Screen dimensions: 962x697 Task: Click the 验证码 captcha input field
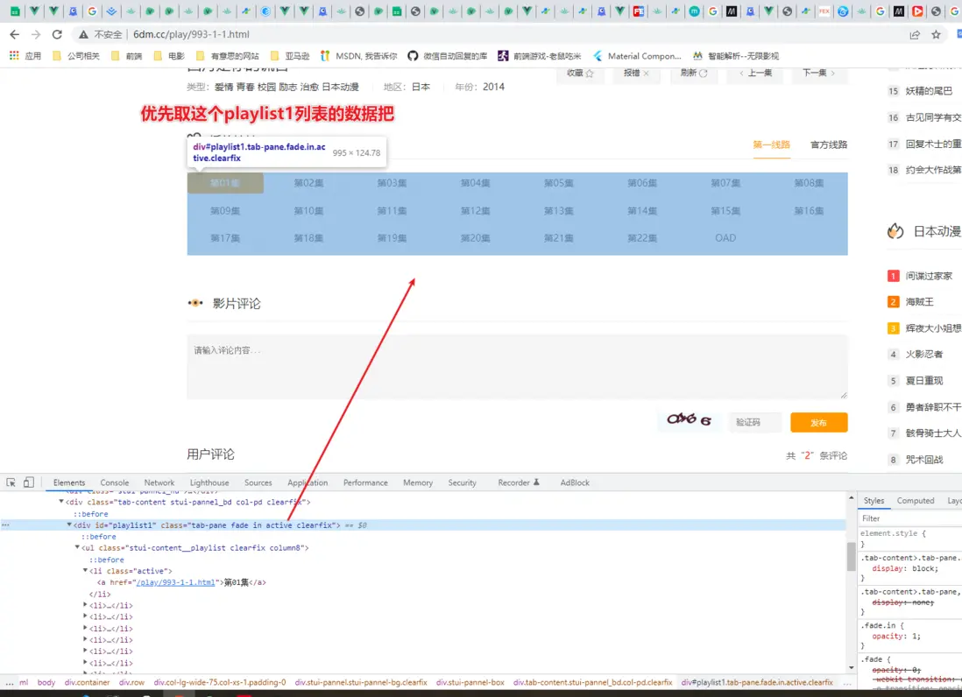pos(753,422)
